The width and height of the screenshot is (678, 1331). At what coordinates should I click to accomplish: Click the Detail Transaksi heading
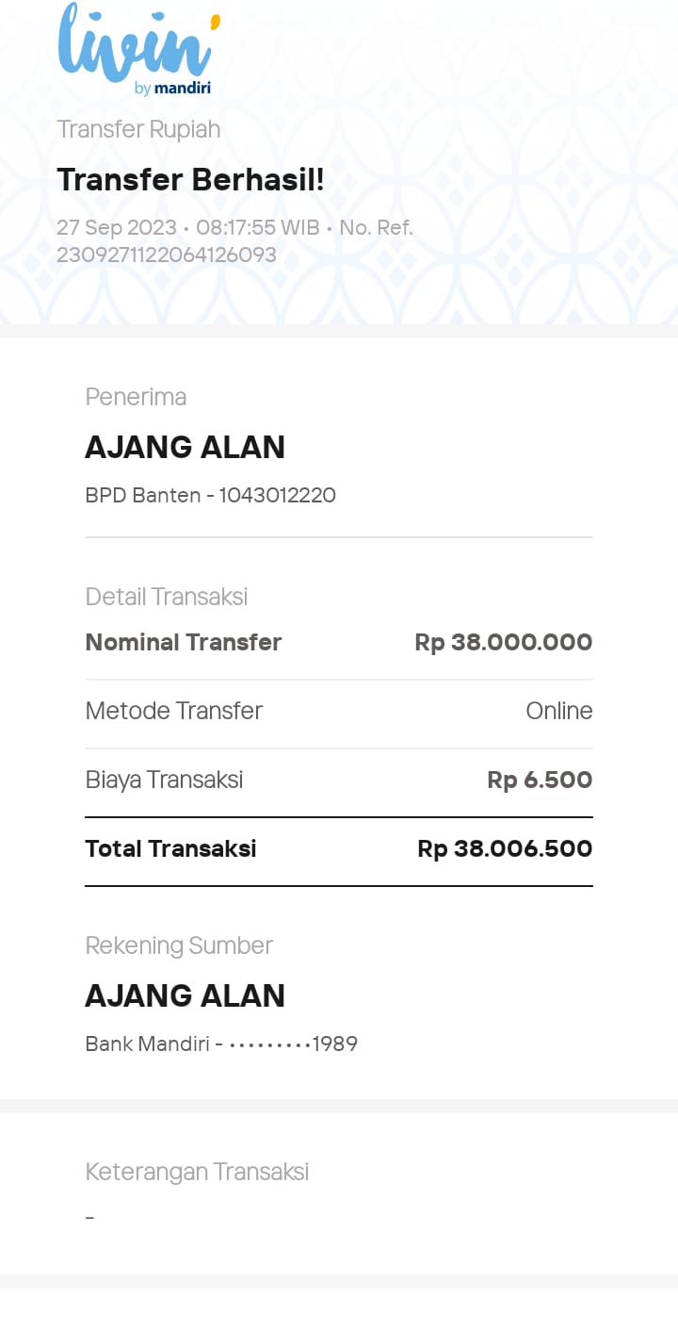[167, 597]
